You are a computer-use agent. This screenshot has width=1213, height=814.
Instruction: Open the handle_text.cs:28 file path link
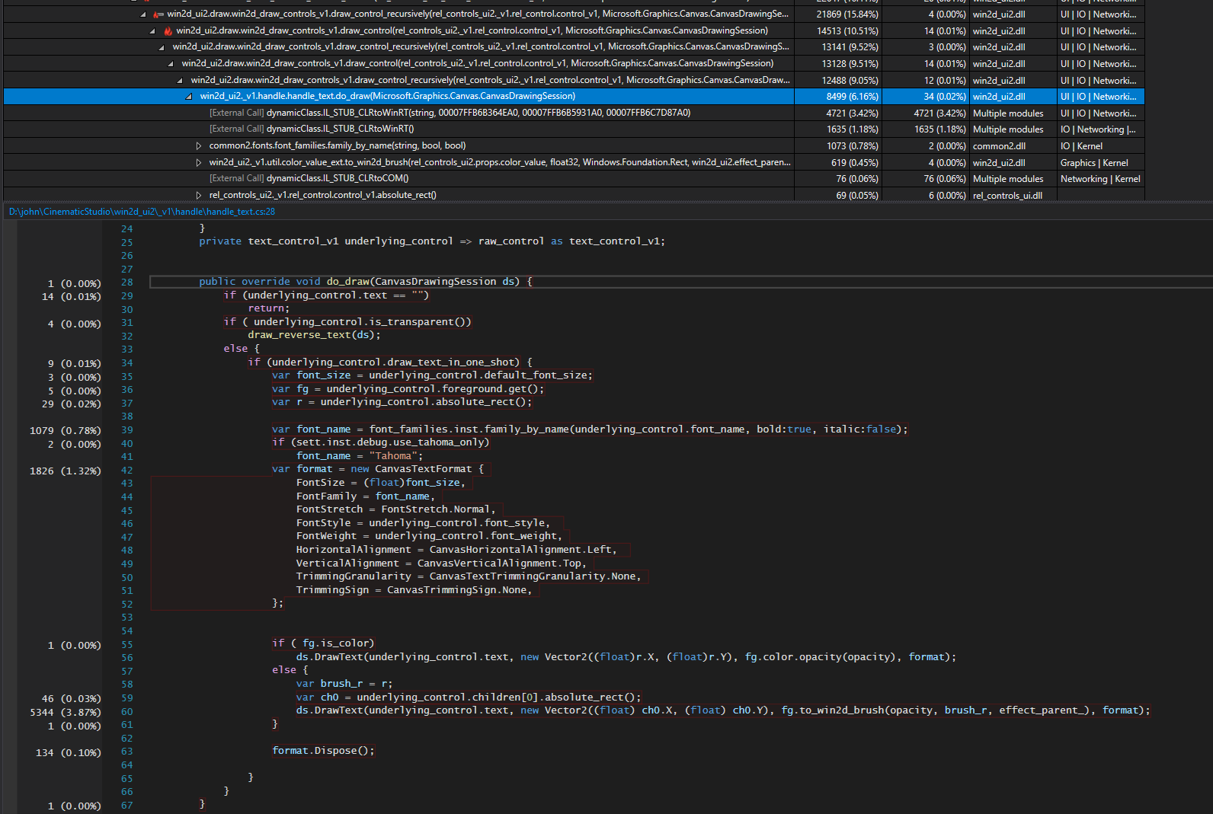(142, 212)
